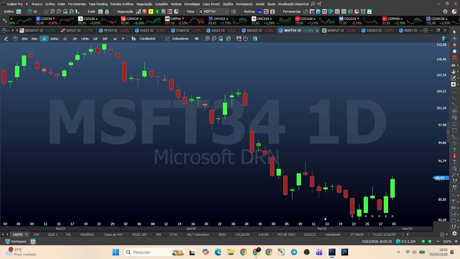This screenshot has width=460, height=259.
Task: Select the cursor pointer tool in right sidebar
Action: 454,32
